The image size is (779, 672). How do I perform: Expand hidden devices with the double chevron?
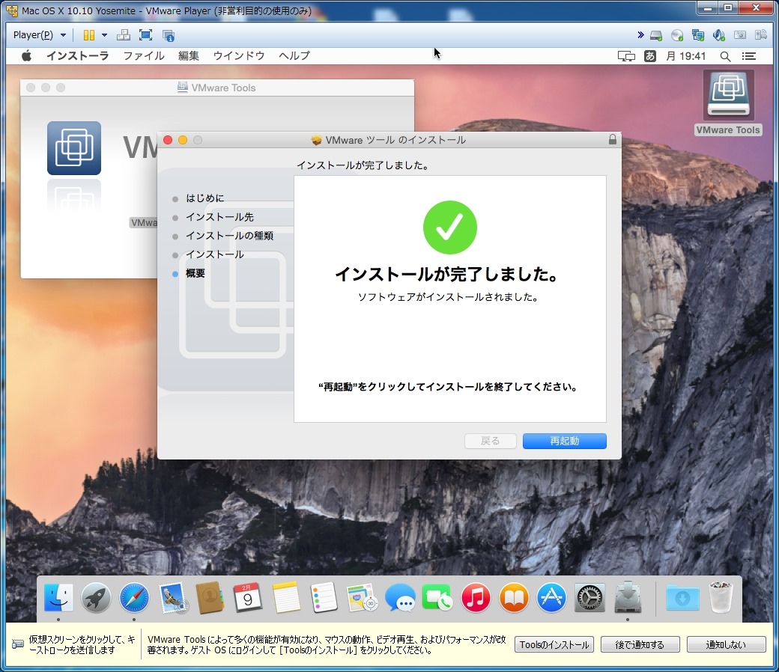(x=640, y=34)
